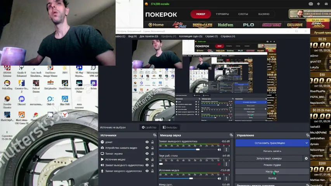Expand the Остановить трансляцию dropdown arrow
Viewport: 331px width, 186px height.
click(307, 143)
